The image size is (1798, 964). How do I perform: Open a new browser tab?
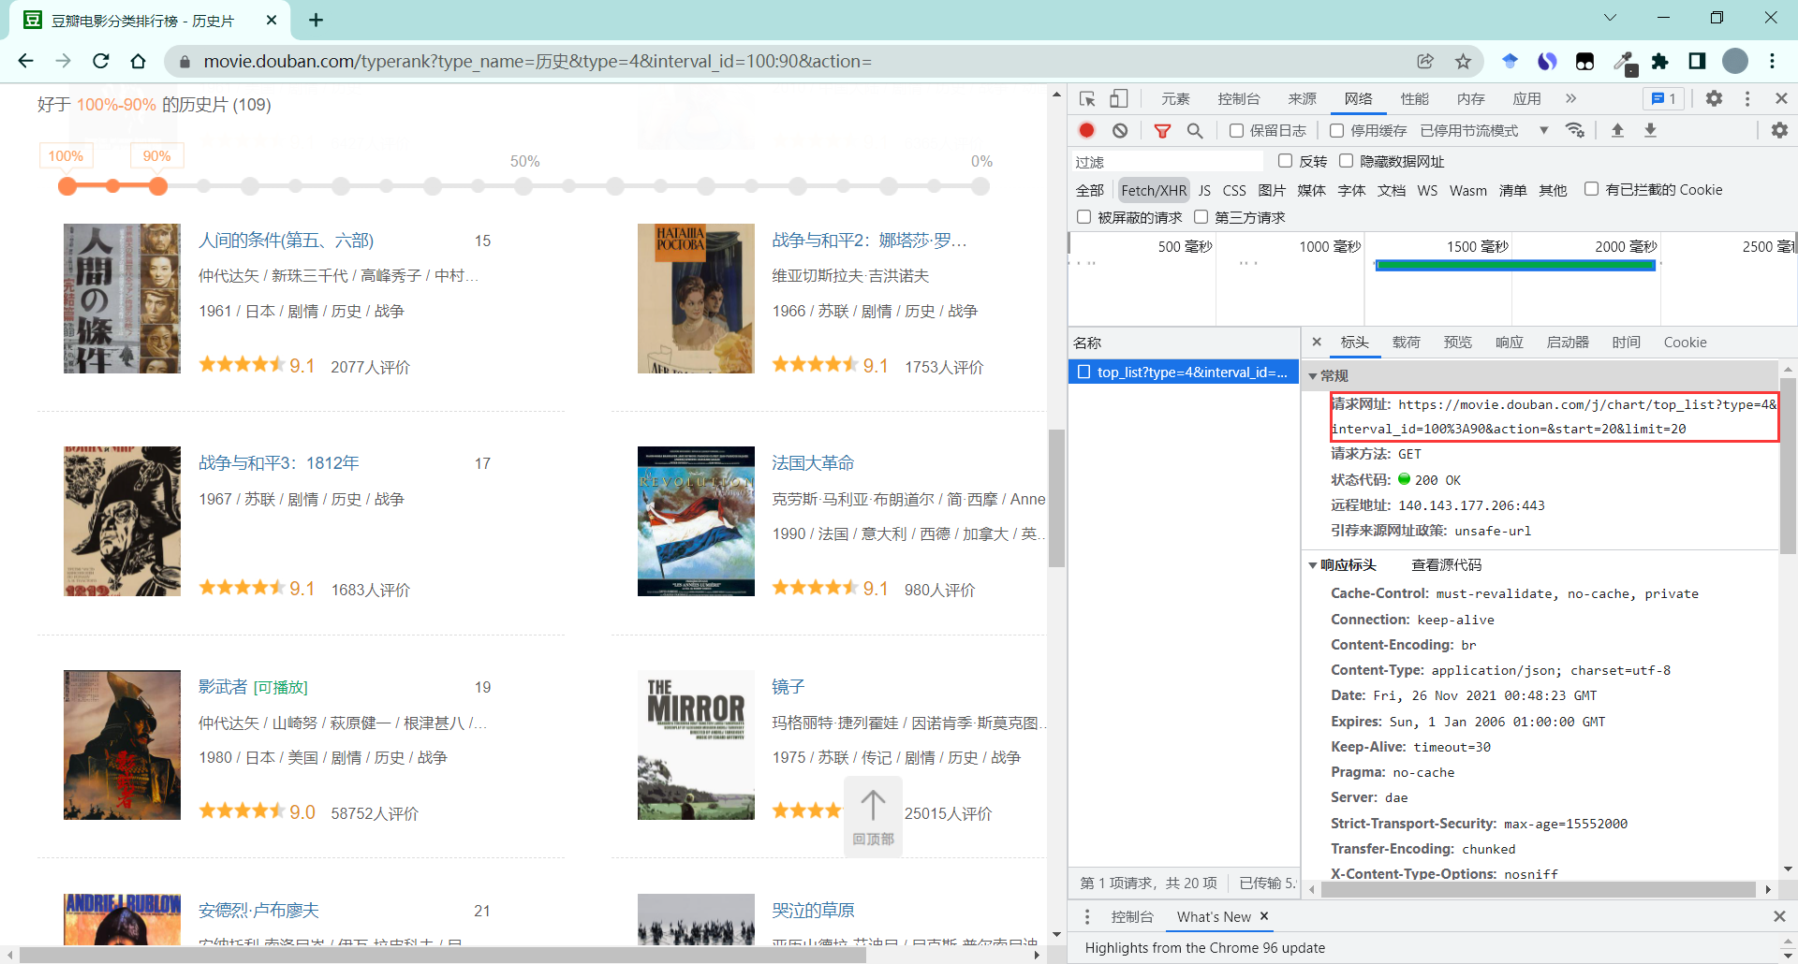316,20
